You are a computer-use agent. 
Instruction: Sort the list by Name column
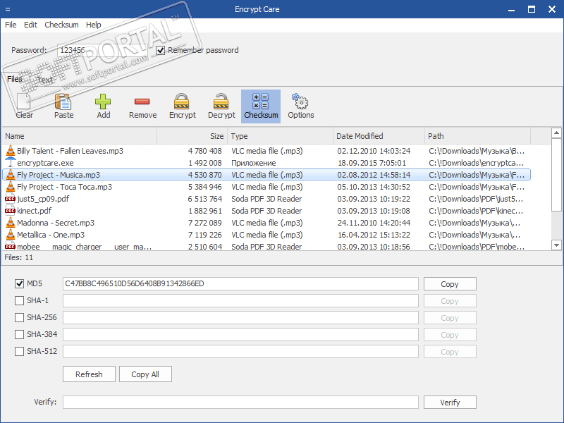click(x=80, y=136)
